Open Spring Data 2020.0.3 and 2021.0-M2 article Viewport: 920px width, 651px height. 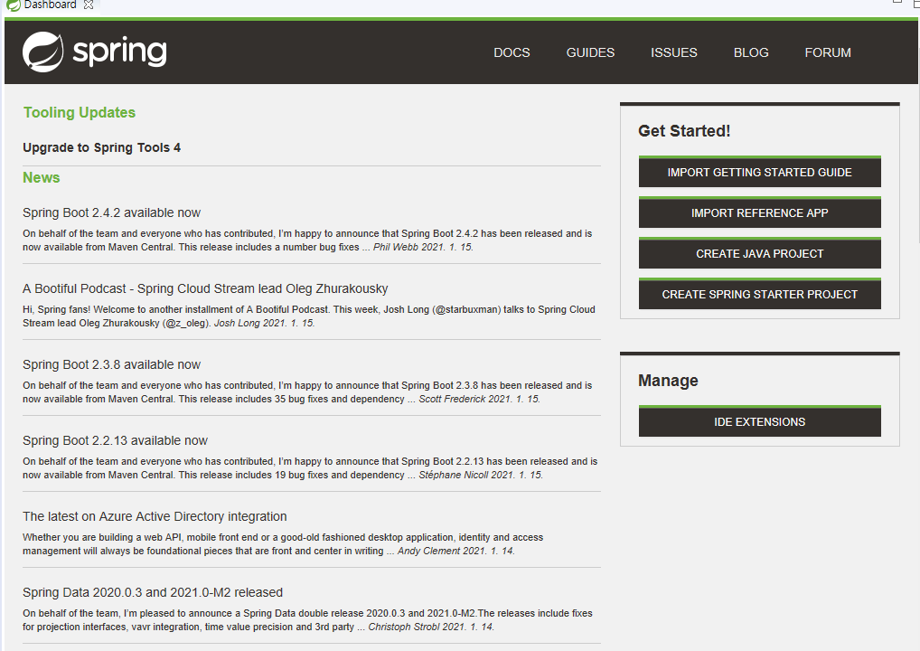tap(153, 592)
